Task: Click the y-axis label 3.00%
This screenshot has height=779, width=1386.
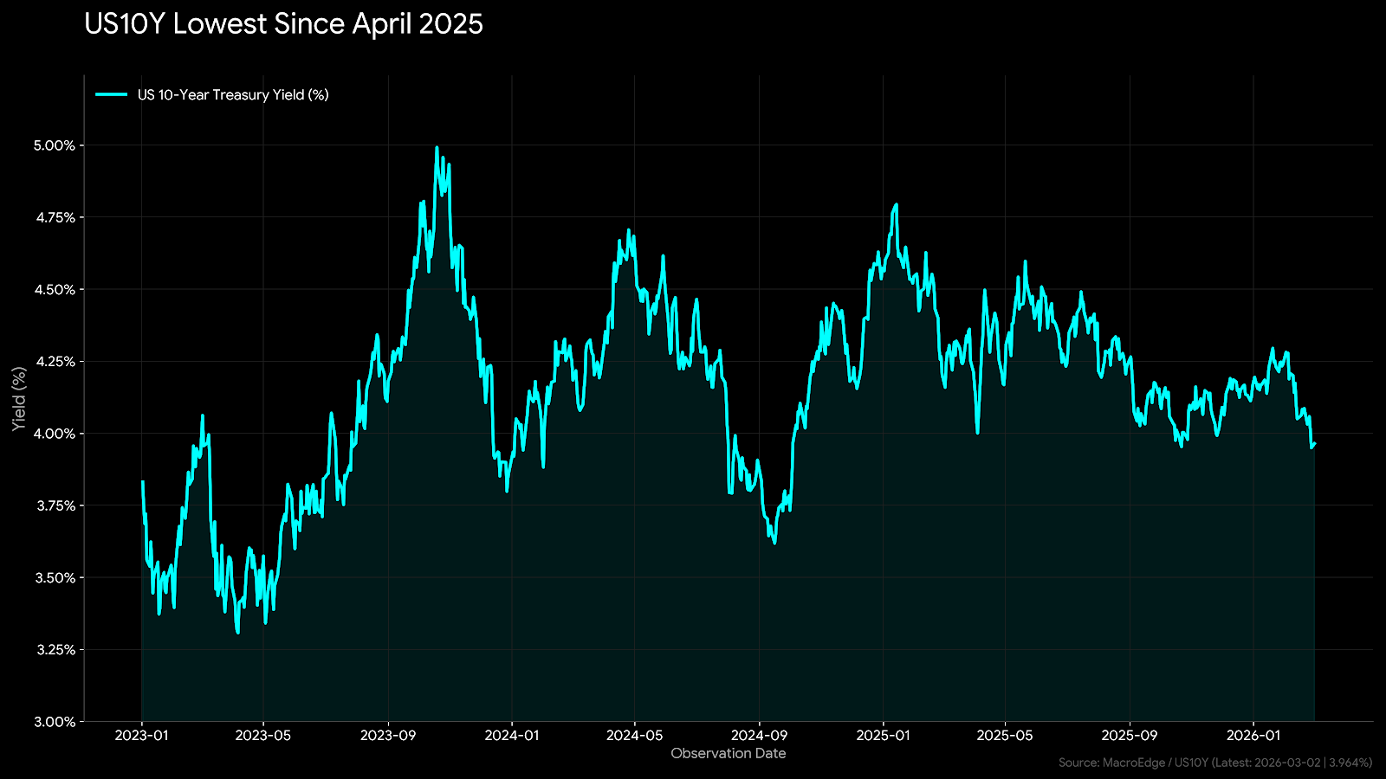Action: (55, 721)
